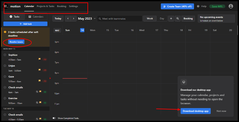The height and width of the screenshot is (122, 239).
Task: Click the Today button
Action: pyautogui.click(x=58, y=18)
